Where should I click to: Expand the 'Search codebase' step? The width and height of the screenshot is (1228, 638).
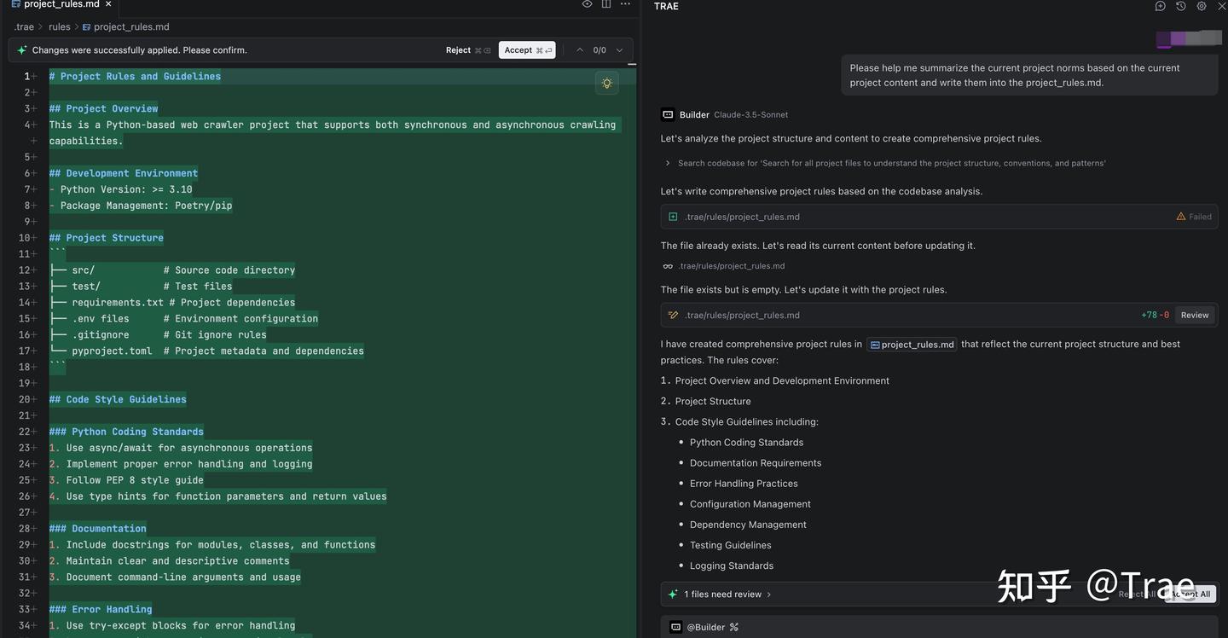point(668,163)
